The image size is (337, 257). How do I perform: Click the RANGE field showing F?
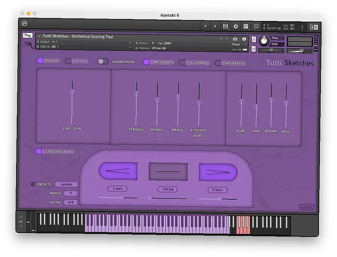click(x=70, y=193)
